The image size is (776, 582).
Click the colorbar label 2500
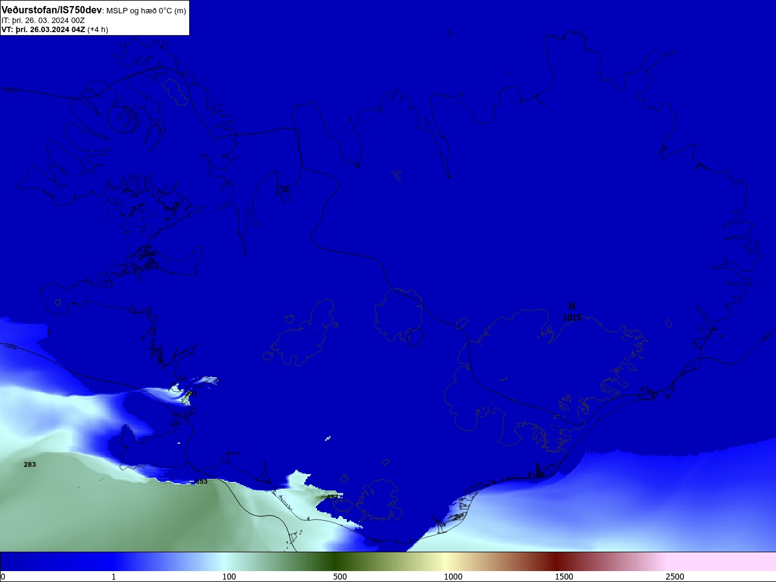675,577
